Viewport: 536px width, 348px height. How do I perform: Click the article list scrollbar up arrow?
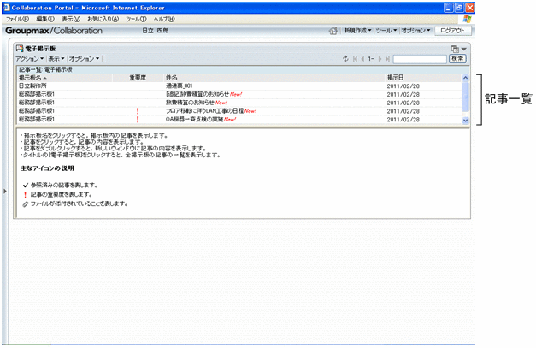[465, 78]
